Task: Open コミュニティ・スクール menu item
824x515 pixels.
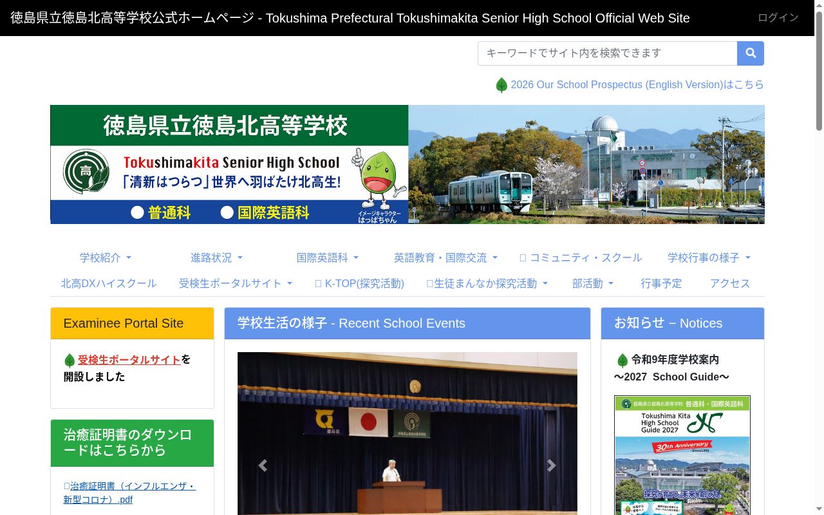Action: pos(581,257)
